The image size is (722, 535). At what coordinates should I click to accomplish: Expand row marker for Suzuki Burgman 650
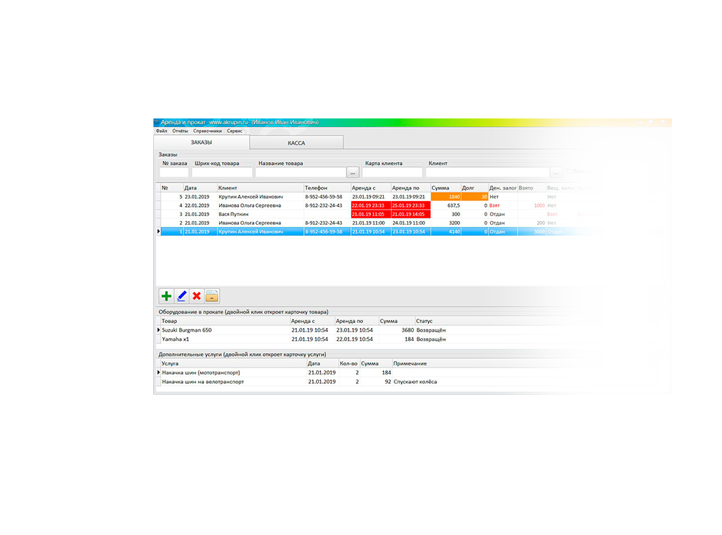point(159,330)
